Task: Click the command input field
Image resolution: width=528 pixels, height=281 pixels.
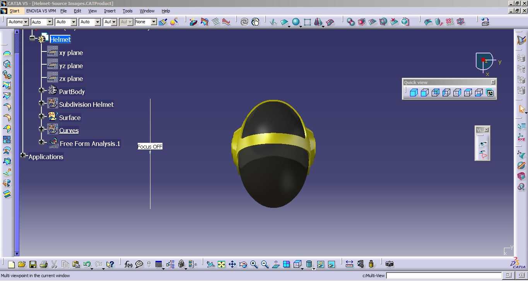Action: click(444, 276)
